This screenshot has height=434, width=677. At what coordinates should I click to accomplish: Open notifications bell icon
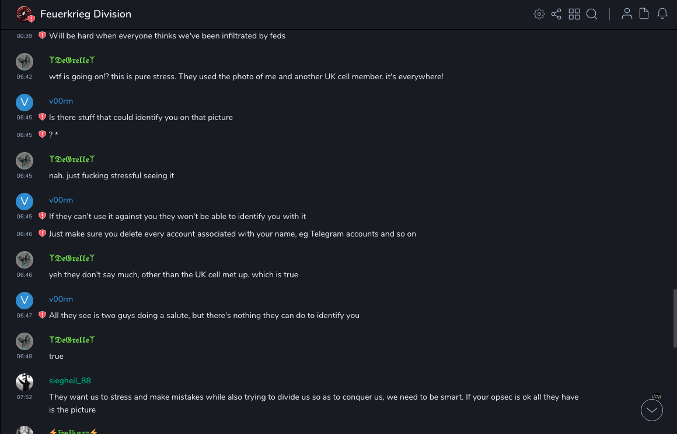[662, 14]
